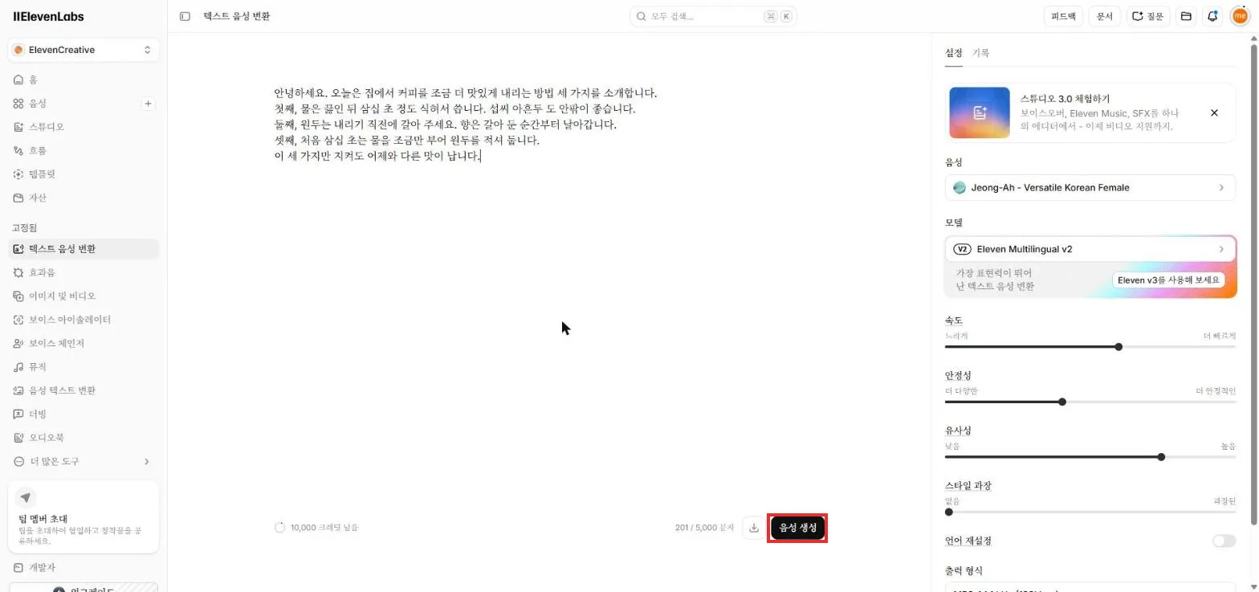Dismiss the 스튜디오 3.0 체험하기 banner
Screen dimensions: 1259x592
tap(1214, 112)
